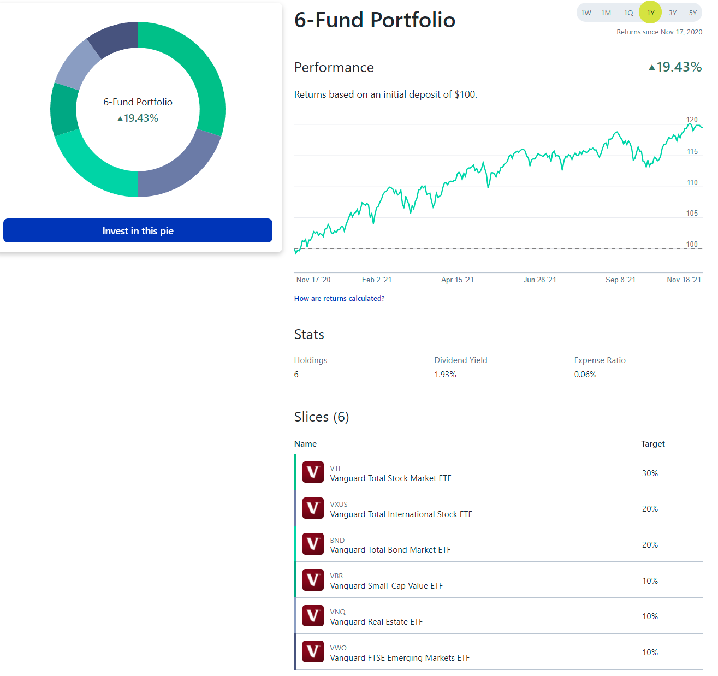The height and width of the screenshot is (676, 718).
Task: Click the BND ticker label
Action: [x=337, y=540]
